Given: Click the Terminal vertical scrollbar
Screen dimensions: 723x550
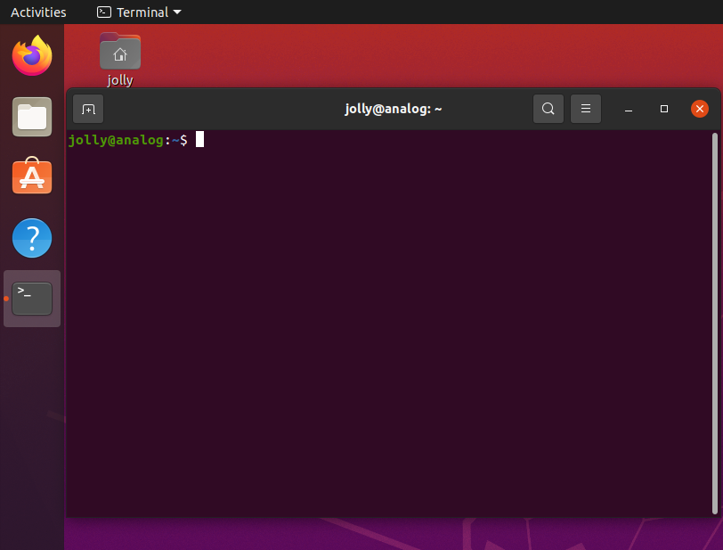Looking at the screenshot, I should click(715, 324).
